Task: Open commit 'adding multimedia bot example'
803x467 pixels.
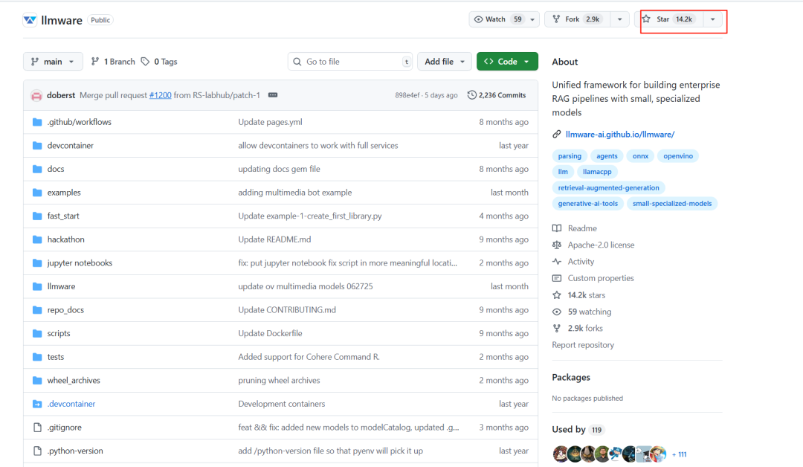Action: click(x=295, y=193)
